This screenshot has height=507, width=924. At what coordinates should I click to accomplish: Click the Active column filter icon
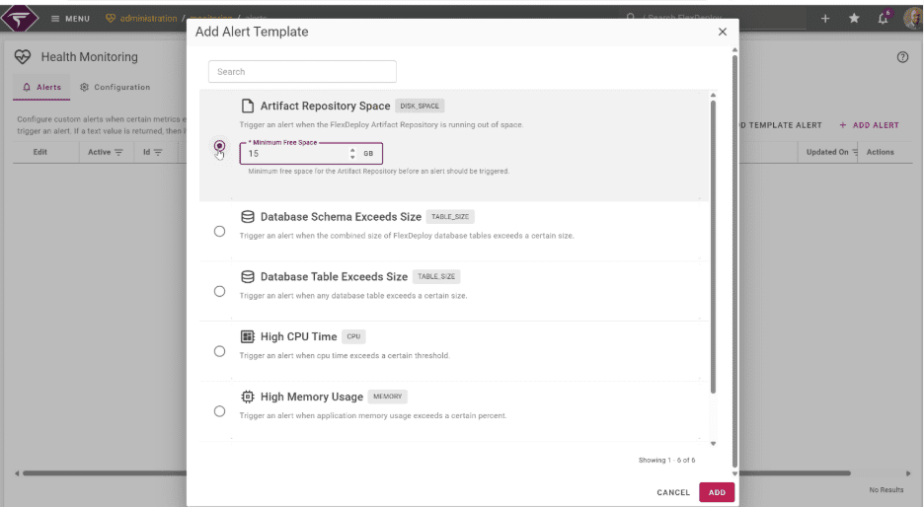click(118, 152)
